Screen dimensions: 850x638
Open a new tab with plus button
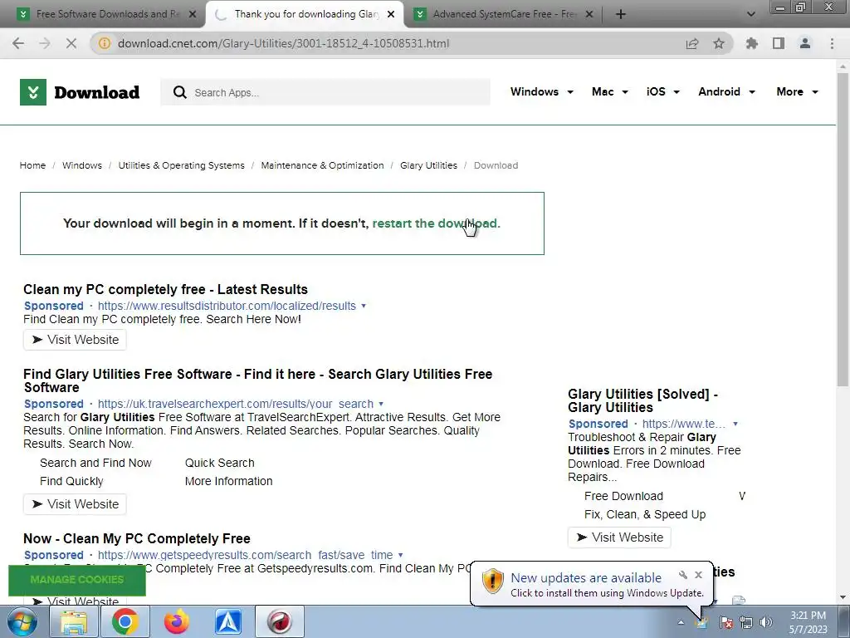(621, 15)
